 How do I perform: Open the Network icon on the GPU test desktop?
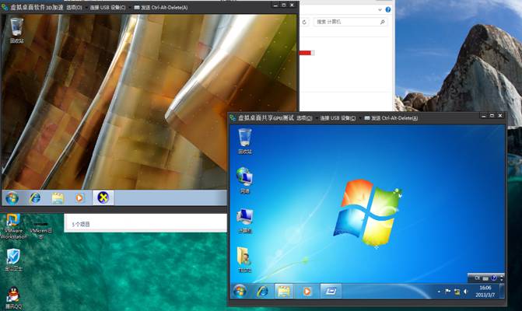(245, 179)
